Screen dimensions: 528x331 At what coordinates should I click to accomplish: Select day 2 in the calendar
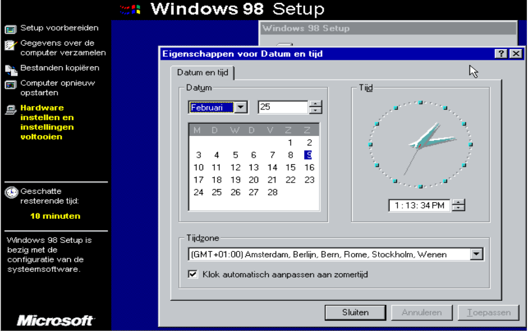[309, 142]
